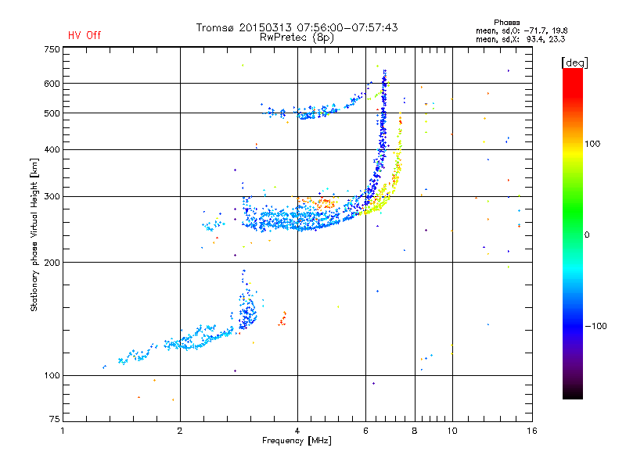
Task: Click y-axis tick label 200
Action: click(x=52, y=263)
